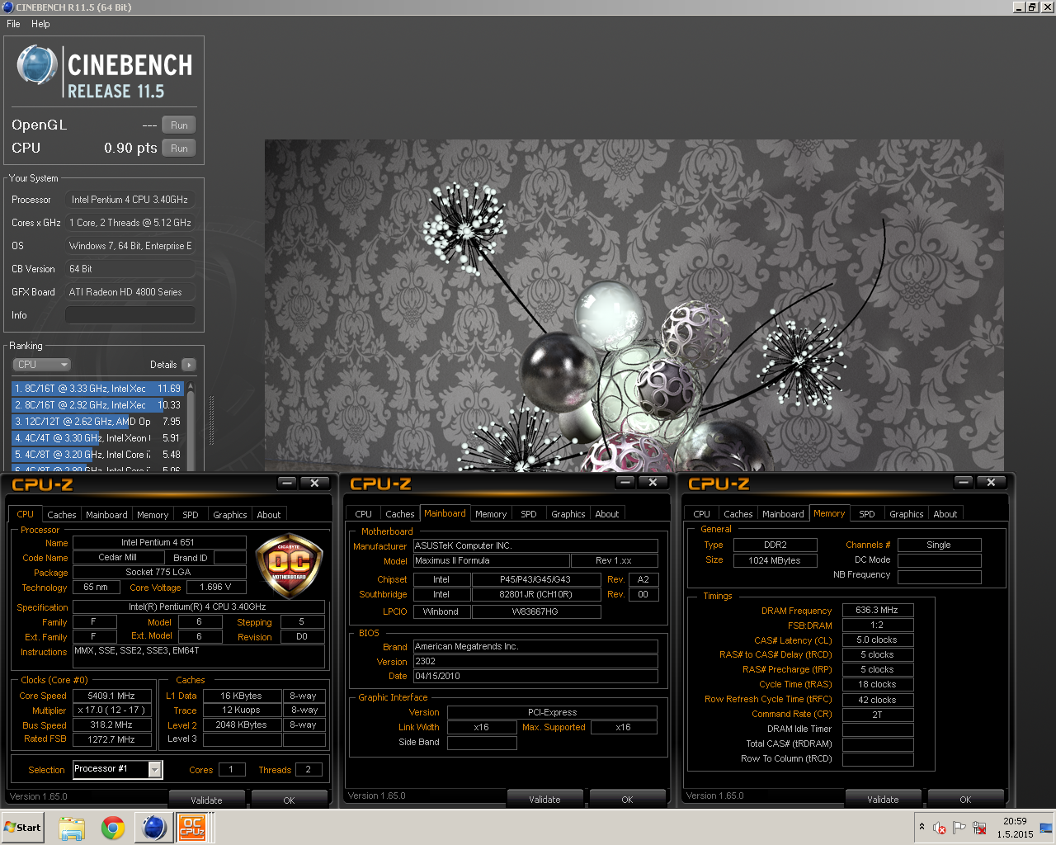The height and width of the screenshot is (845, 1056).
Task: Click the BIOS Version field 2302
Action: coord(535,662)
